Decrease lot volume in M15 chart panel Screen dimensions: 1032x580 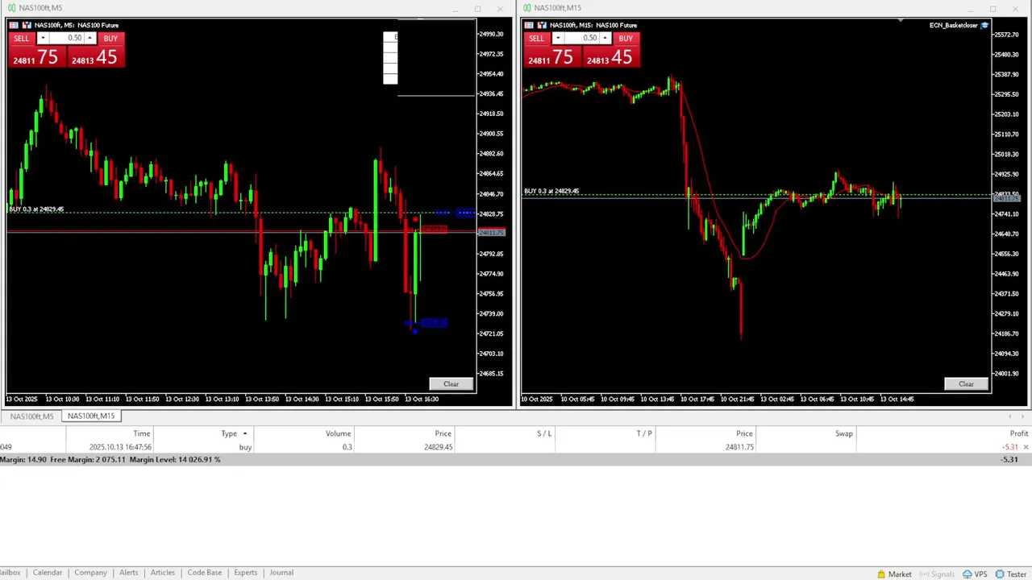pos(557,38)
